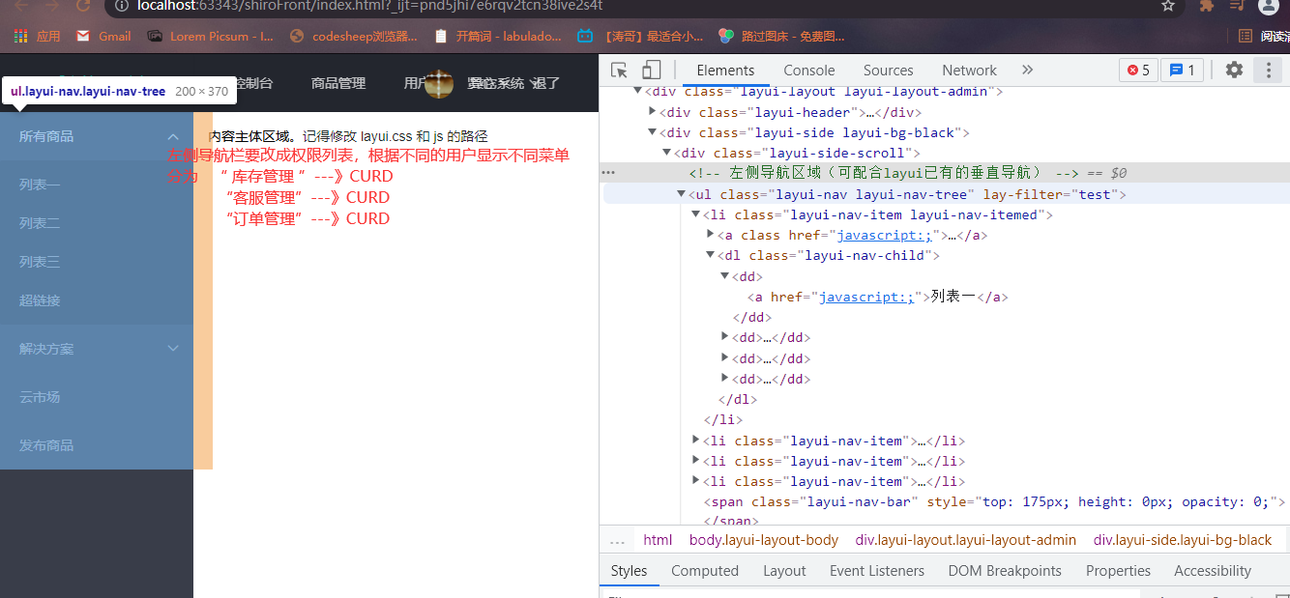Screen dimensions: 1290x598
Task: Open DevTools three-dot customize menu
Action: click(x=1267, y=70)
